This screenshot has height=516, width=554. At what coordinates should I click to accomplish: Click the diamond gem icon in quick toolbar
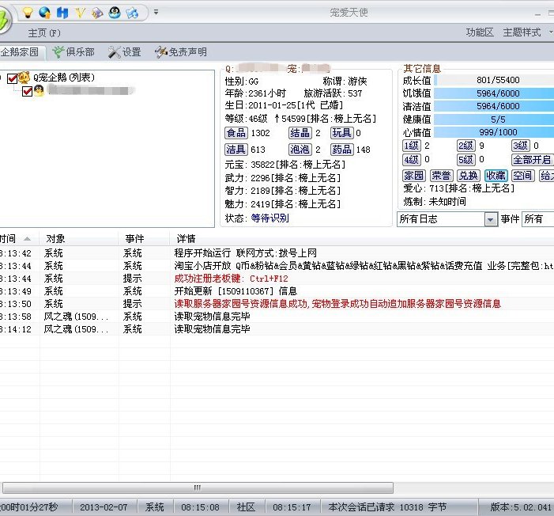point(97,13)
